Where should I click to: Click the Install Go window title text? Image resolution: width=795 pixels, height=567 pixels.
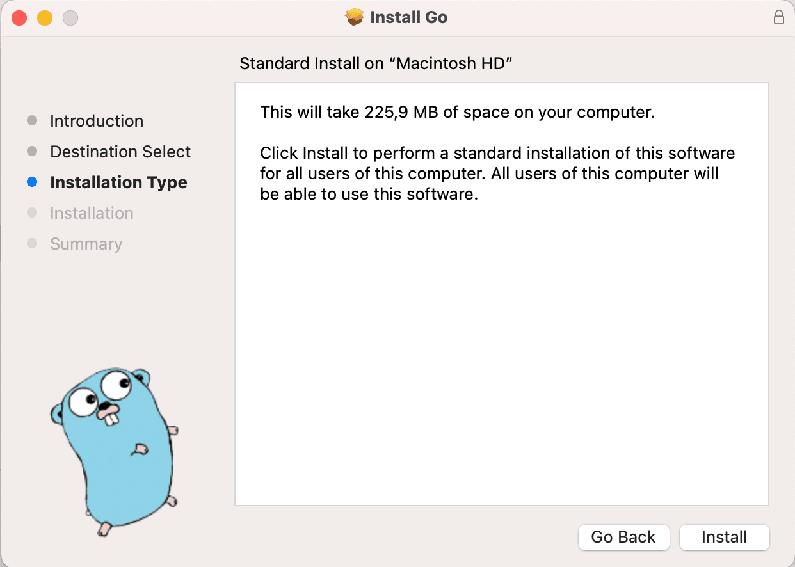[x=408, y=17]
